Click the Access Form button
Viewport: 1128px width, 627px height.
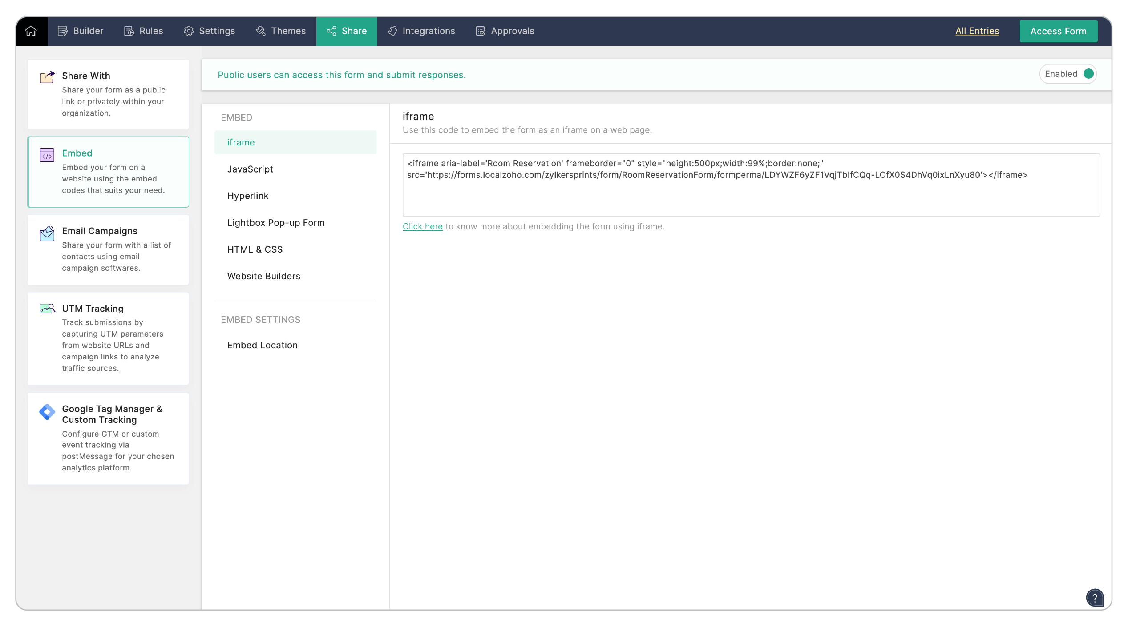(x=1058, y=31)
